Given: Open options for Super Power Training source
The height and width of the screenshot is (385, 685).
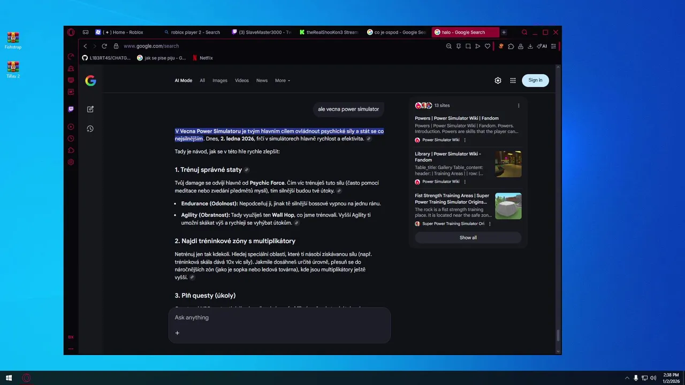Looking at the screenshot, I should pos(490,224).
